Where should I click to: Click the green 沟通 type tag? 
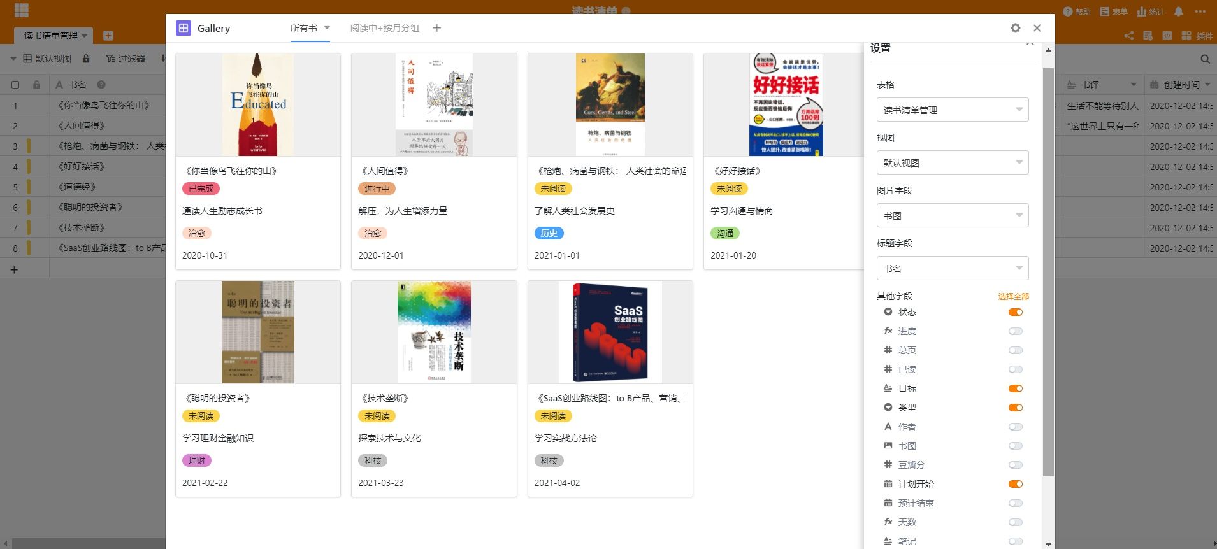point(725,233)
